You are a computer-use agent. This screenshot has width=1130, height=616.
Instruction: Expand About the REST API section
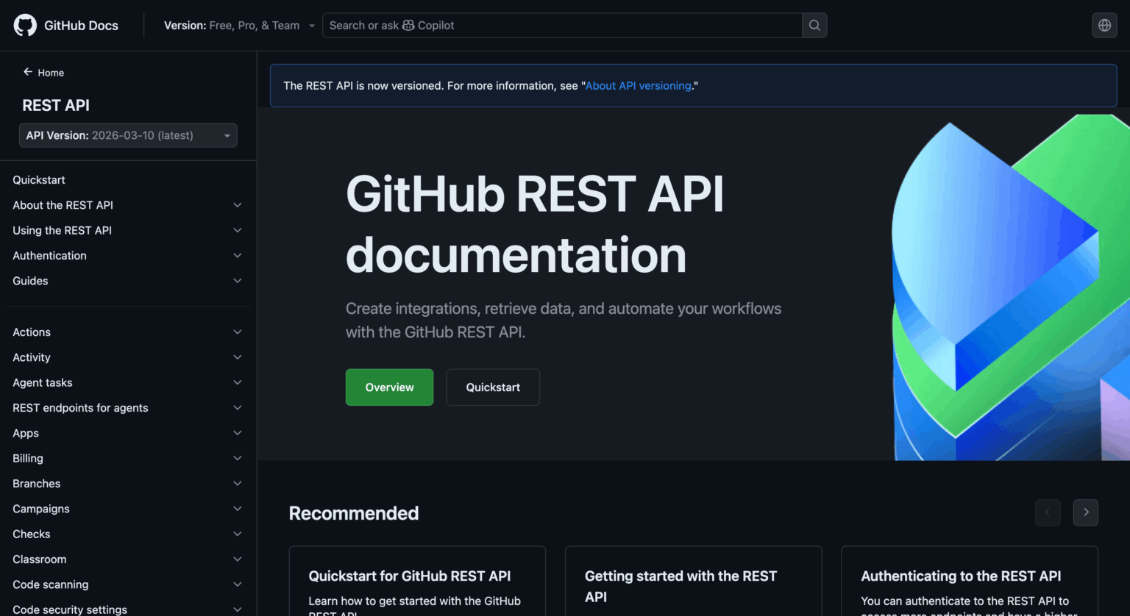point(128,205)
